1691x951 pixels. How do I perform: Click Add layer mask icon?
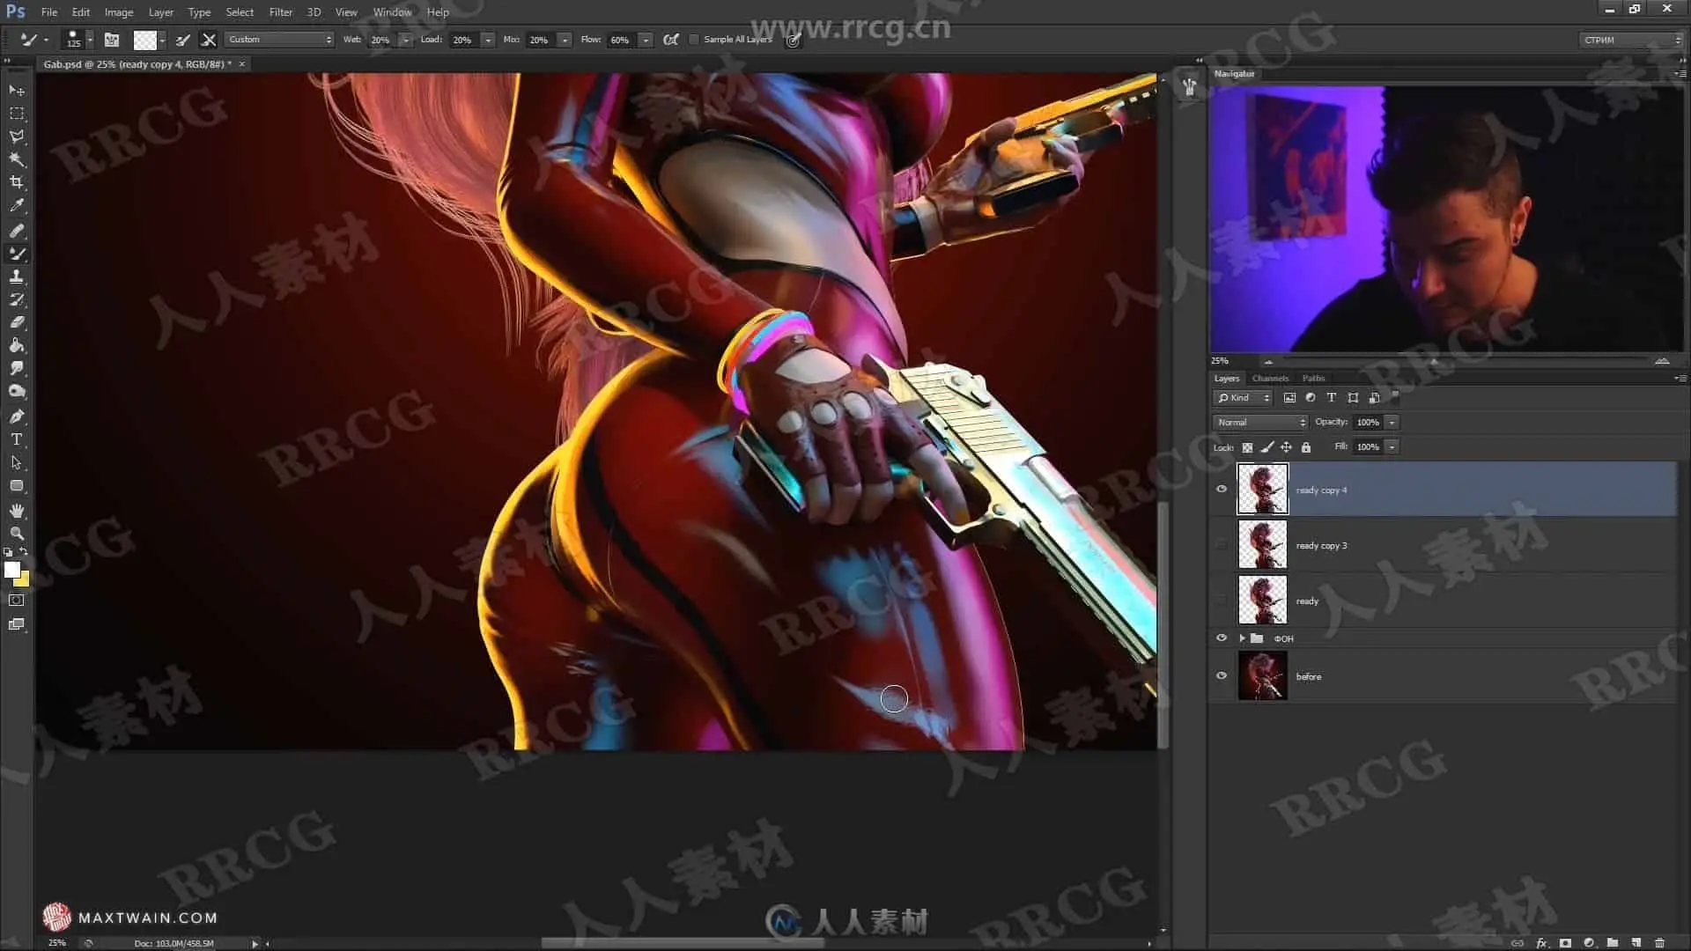pyautogui.click(x=1565, y=942)
